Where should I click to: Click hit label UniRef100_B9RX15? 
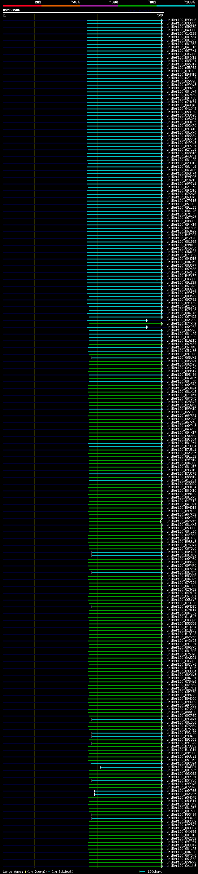181,409
